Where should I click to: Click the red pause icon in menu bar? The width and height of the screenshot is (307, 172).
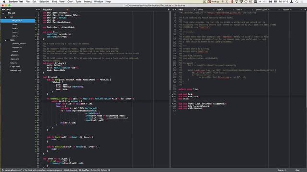232,2
